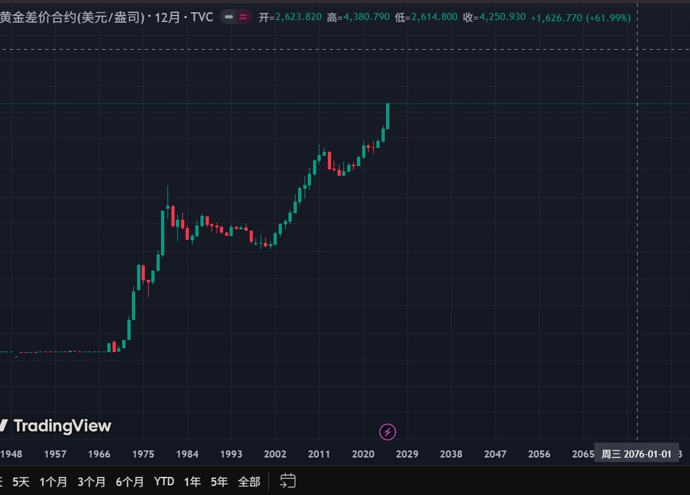Select the YTD time range
Image resolution: width=690 pixels, height=495 pixels.
coord(164,482)
